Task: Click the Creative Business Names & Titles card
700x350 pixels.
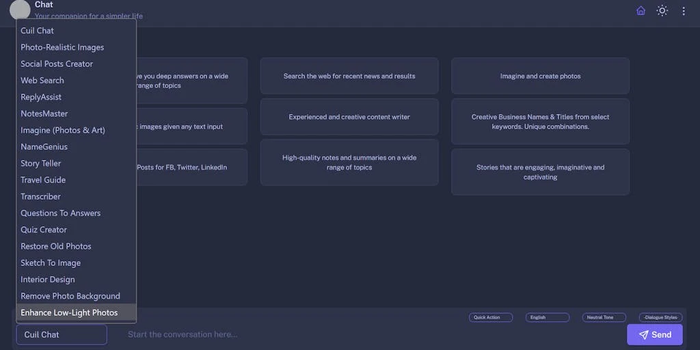Action: 540,122
